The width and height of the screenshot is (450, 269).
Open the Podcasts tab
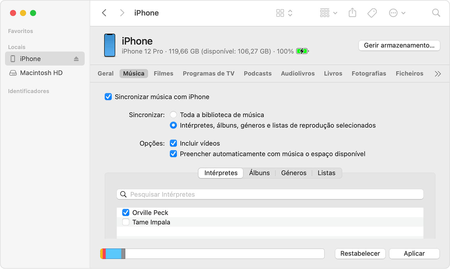pyautogui.click(x=258, y=73)
